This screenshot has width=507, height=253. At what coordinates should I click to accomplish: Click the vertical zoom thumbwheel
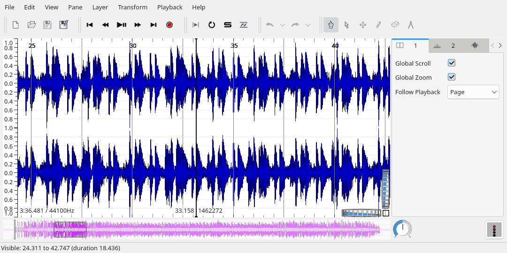(x=385, y=189)
